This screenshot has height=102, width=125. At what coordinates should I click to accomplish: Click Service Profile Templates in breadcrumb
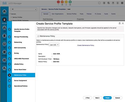pyautogui.click(x=57, y=9)
